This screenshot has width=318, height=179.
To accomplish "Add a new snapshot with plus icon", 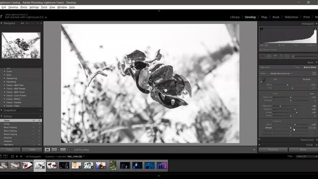I will point(40,110).
